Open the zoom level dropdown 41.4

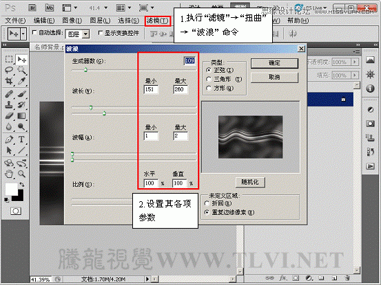tap(106, 8)
